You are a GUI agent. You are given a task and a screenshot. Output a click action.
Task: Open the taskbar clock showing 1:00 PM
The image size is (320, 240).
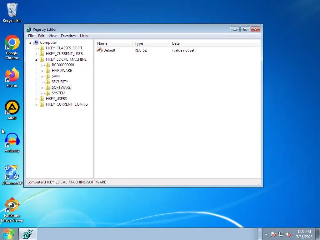[x=304, y=234]
